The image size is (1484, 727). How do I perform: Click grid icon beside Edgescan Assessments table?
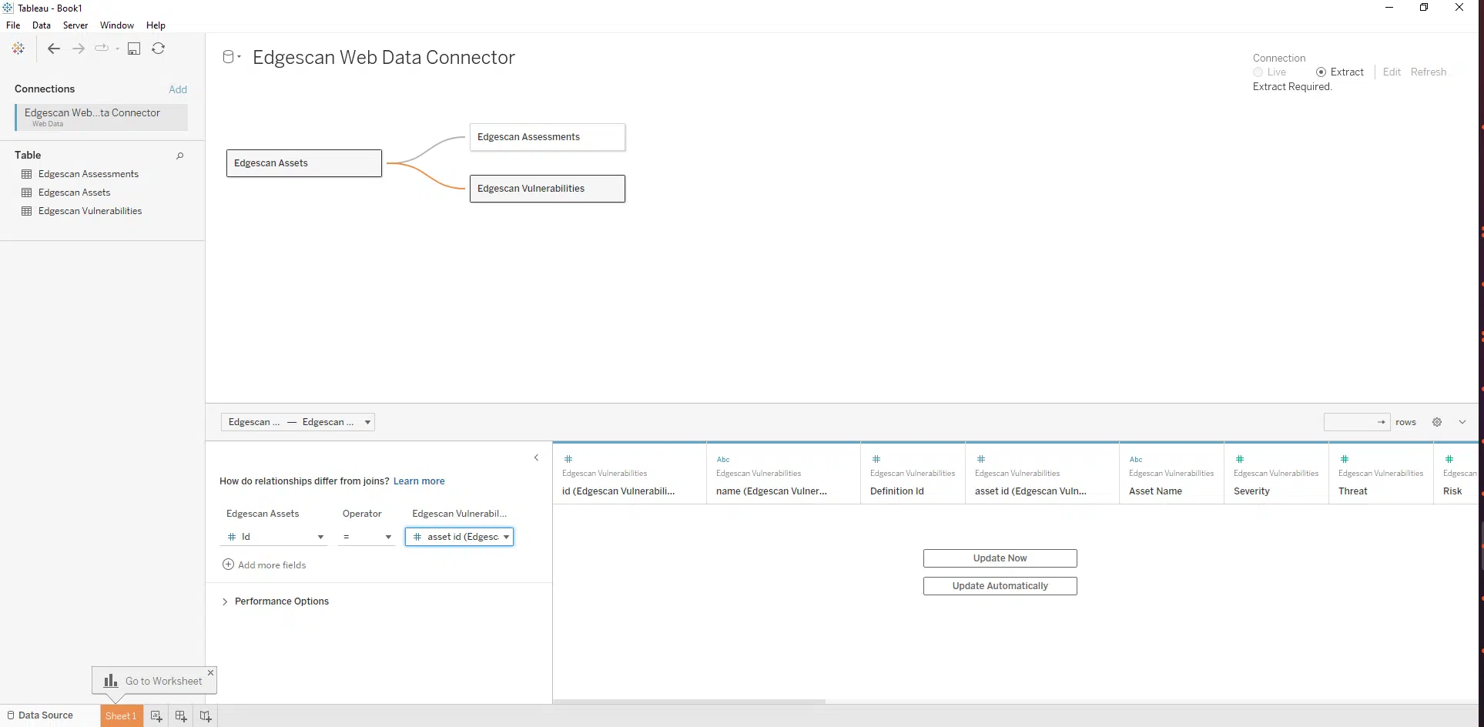27,174
